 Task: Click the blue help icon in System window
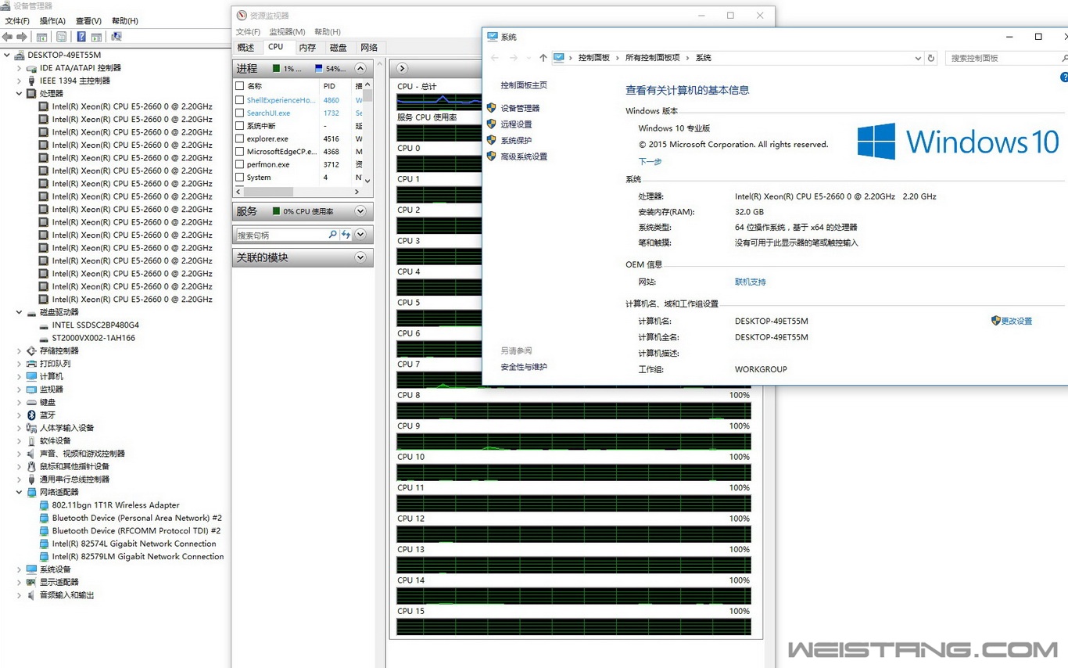pos(1064,77)
